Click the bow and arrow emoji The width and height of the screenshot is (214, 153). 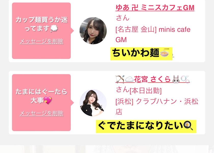[x=120, y=79]
